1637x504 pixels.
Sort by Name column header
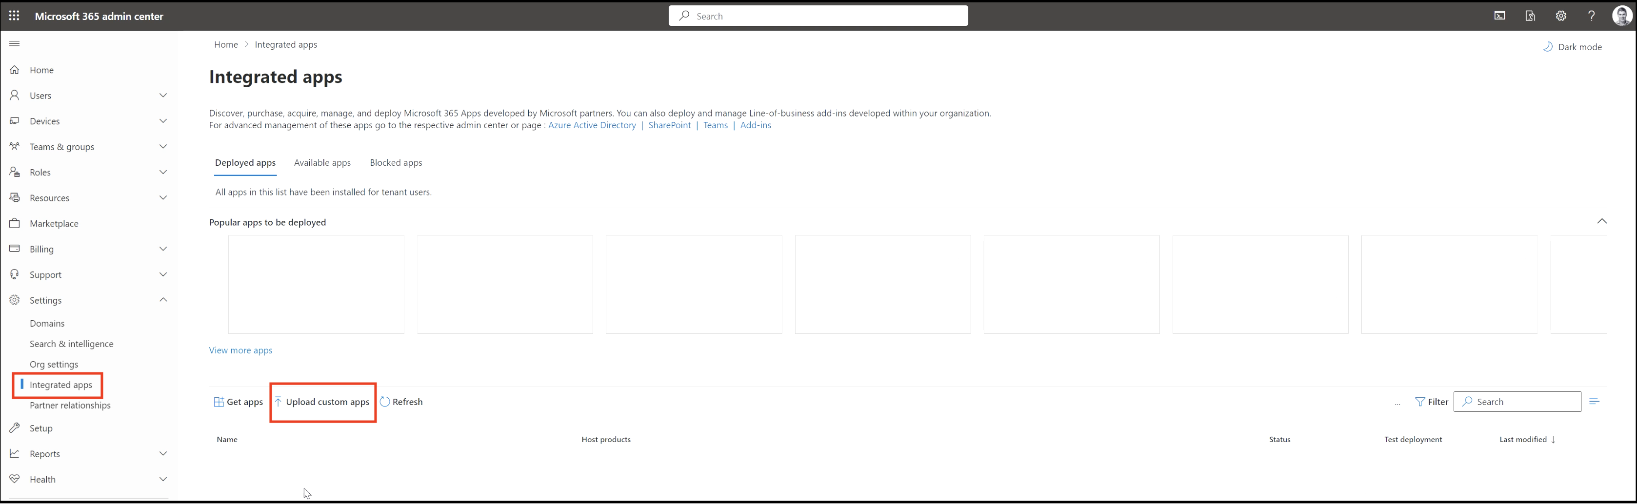(x=227, y=440)
